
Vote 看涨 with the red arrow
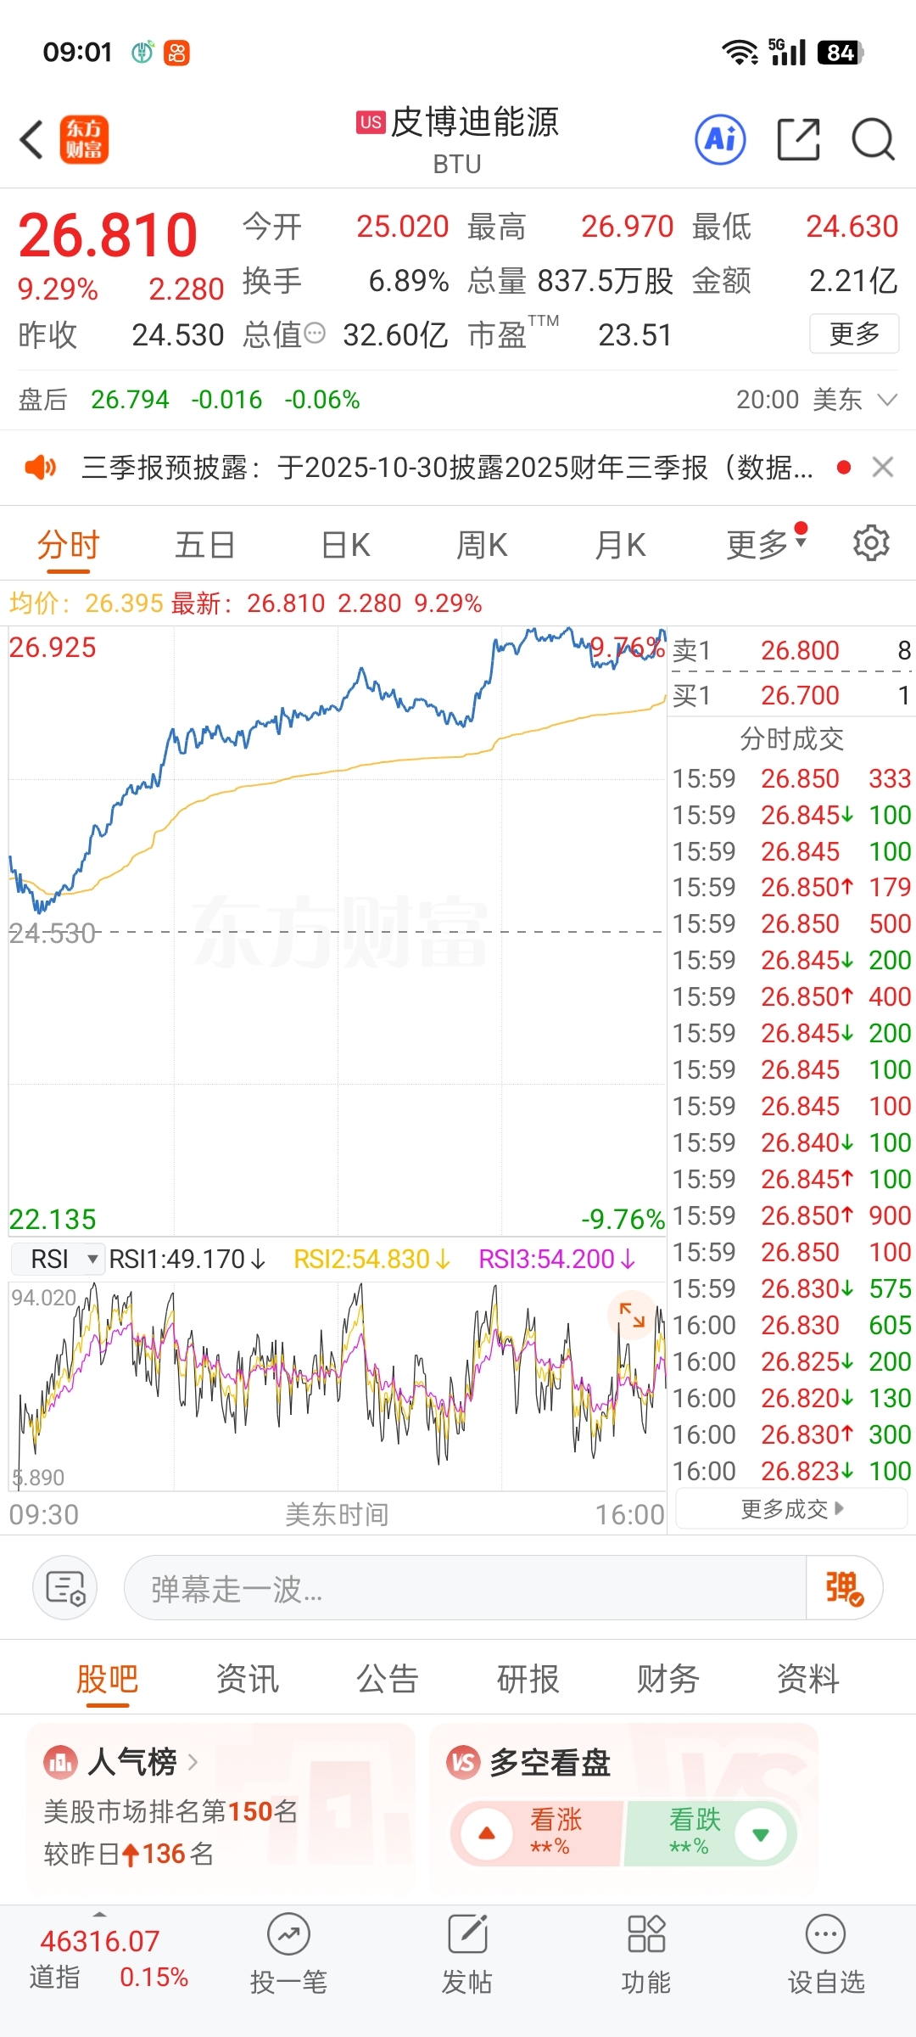tap(487, 1834)
